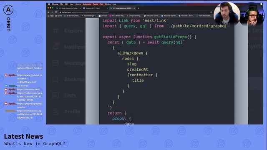Click Profile icon in Twitter sidebar
The width and height of the screenshot is (267, 150).
point(55,112)
